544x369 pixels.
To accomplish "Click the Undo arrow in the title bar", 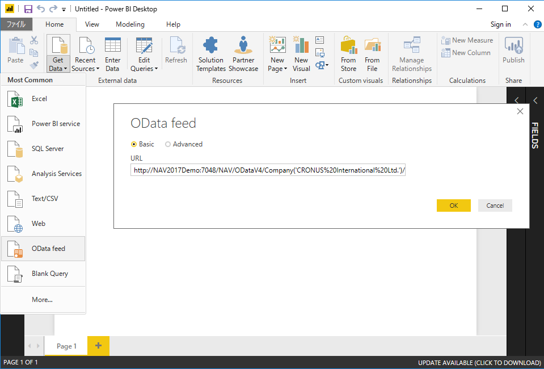I will pyautogui.click(x=41, y=9).
